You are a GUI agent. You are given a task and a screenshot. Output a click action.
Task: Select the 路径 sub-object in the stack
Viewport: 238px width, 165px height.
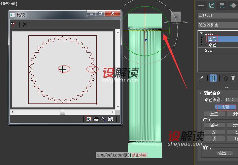point(212,45)
